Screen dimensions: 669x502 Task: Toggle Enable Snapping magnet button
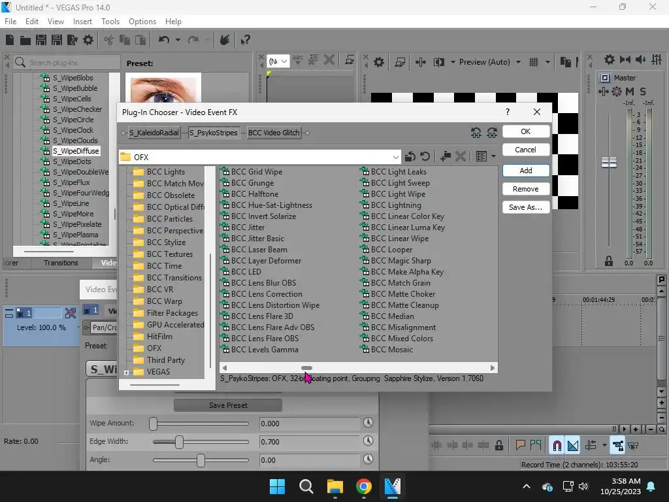(557, 446)
